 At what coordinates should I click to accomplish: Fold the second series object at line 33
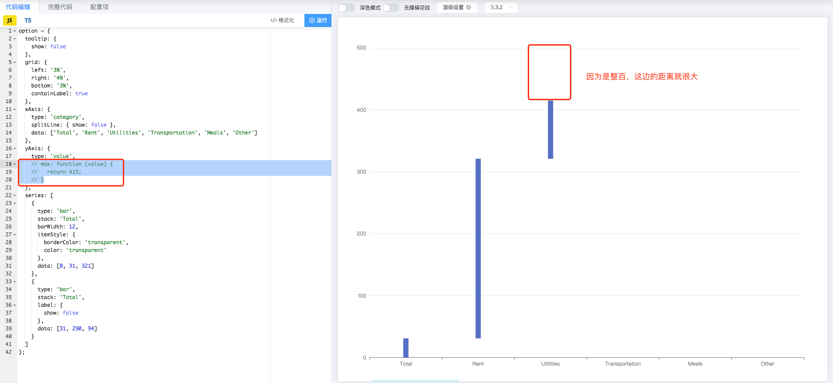[14, 282]
